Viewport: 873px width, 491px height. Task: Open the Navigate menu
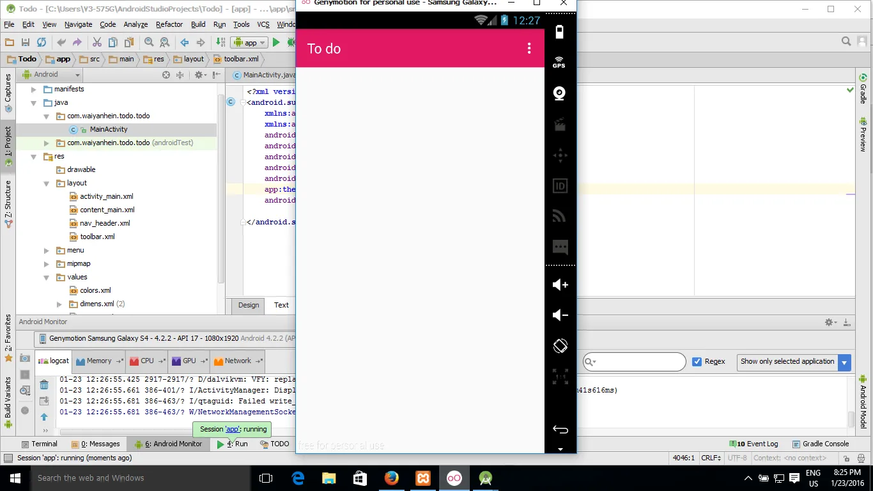click(x=79, y=24)
